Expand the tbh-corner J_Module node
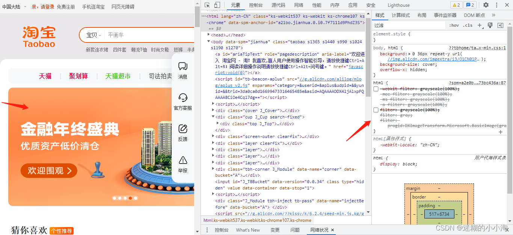This screenshot has width=513, height=235. tap(213, 169)
